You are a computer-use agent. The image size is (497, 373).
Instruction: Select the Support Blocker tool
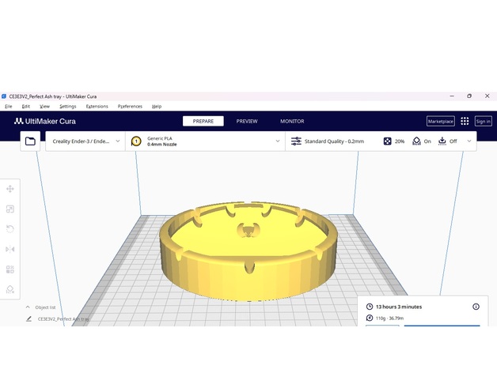(x=10, y=289)
